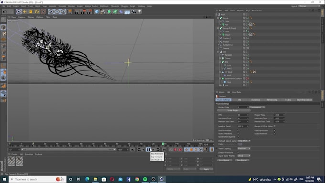The image size is (325, 183).
Task: Click the Load Preset button
Action: pyautogui.click(x=225, y=160)
